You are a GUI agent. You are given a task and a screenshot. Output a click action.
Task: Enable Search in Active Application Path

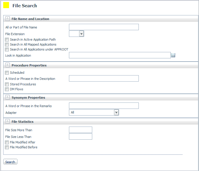click(x=7, y=40)
